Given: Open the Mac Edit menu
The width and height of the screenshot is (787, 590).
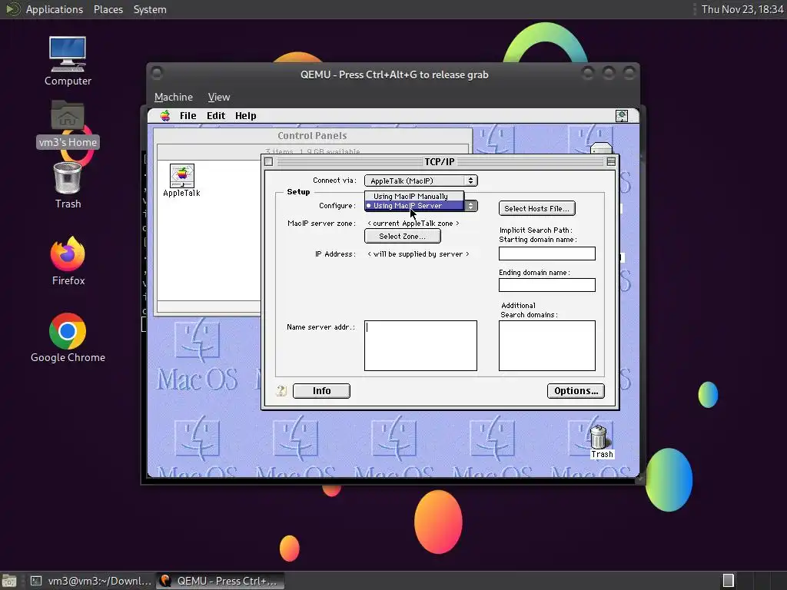Looking at the screenshot, I should 216,116.
